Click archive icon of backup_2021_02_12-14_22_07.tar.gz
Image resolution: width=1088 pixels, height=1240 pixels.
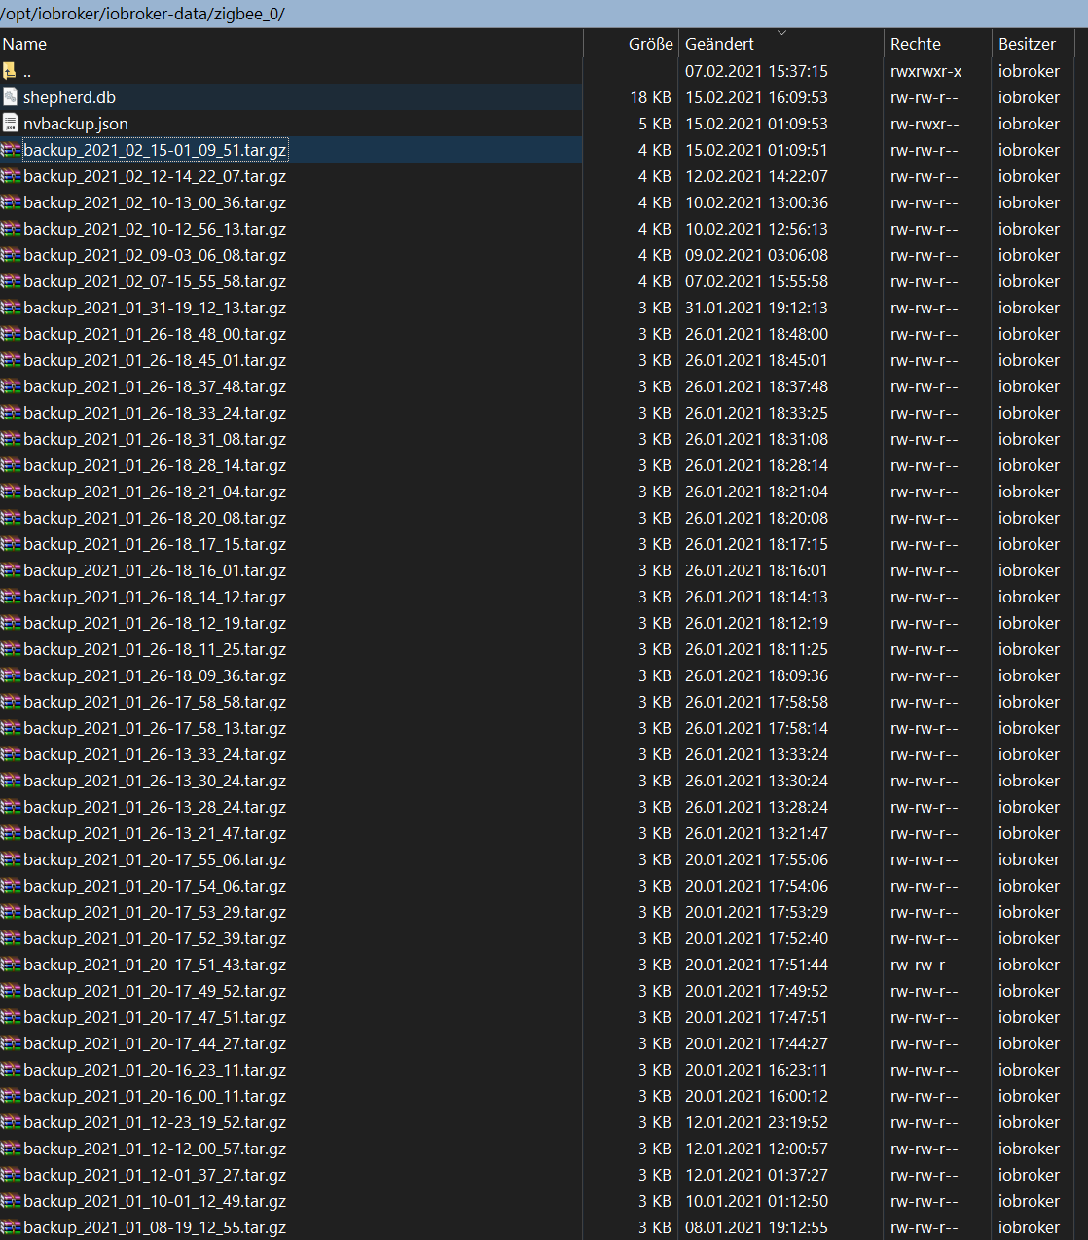(x=11, y=176)
